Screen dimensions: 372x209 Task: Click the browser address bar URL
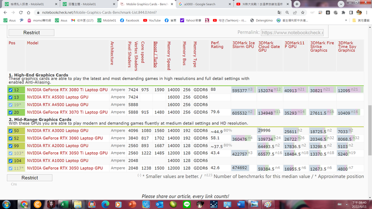coord(99,12)
